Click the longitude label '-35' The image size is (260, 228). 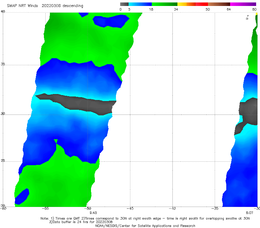215,208
